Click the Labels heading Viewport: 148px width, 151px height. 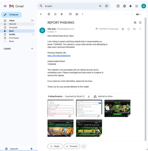(x=7, y=49)
